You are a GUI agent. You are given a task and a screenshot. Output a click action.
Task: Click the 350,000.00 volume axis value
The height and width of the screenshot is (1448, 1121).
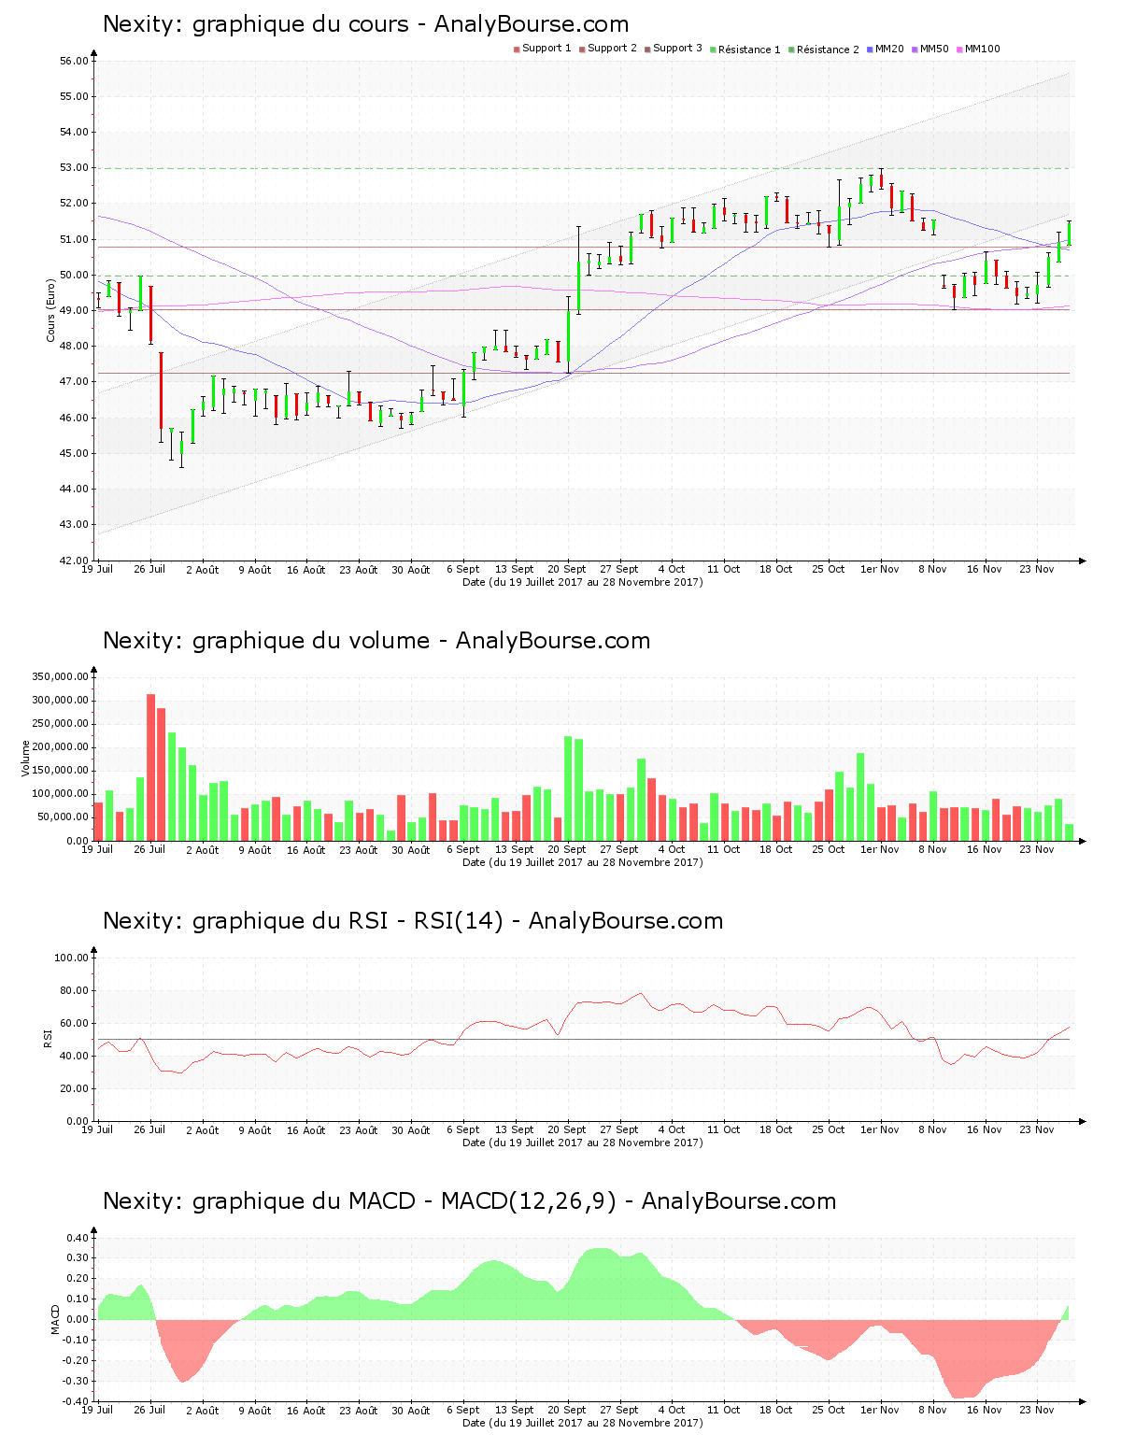(60, 677)
